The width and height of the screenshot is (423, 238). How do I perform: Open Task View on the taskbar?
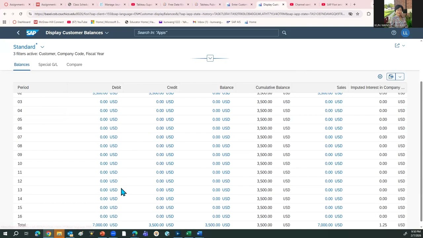click(26, 234)
